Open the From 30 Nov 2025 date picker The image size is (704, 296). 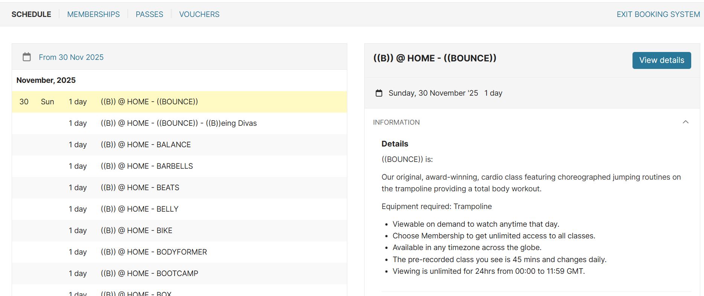71,57
